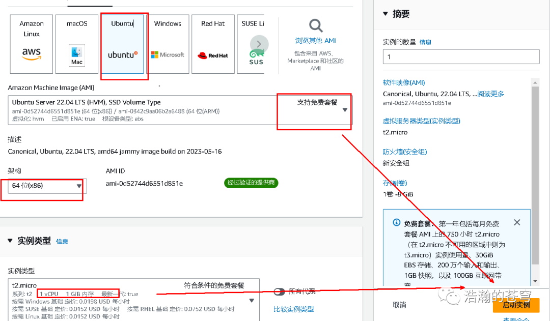Click the info icon in 免费套餐 box

pos(396,222)
